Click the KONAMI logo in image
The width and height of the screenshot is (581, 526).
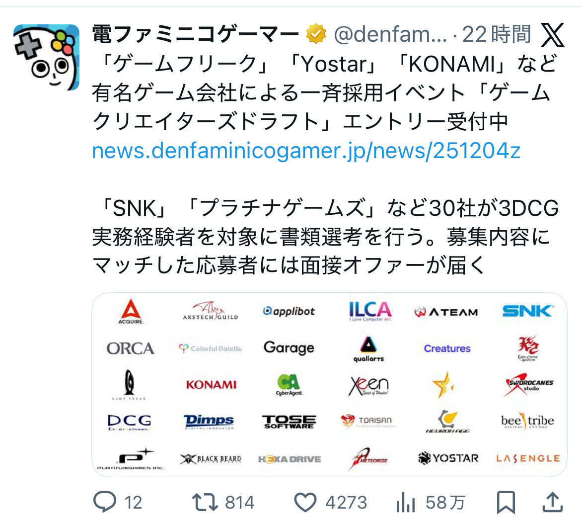pyautogui.click(x=211, y=385)
